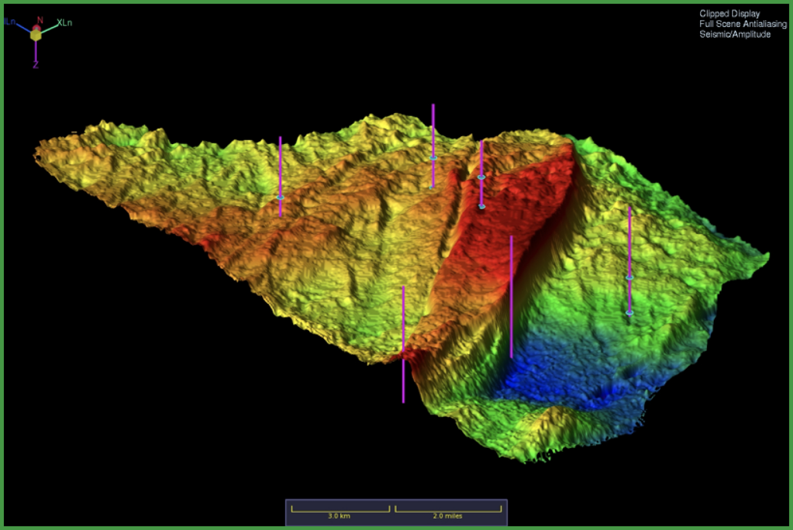The image size is (793, 530).
Task: Click the 3.0 km scale bar
Action: pyautogui.click(x=340, y=511)
